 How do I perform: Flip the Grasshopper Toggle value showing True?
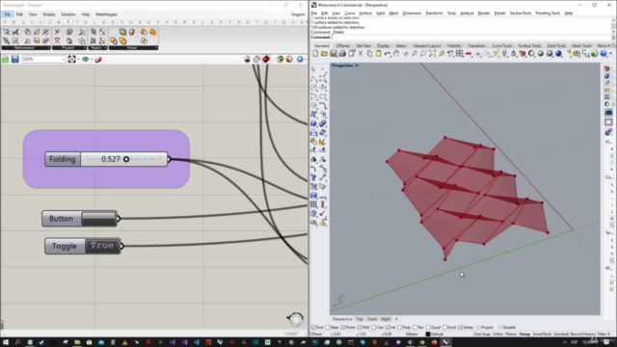pos(102,246)
